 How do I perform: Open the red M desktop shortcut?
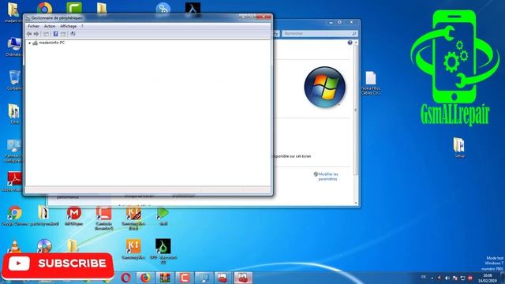73,215
